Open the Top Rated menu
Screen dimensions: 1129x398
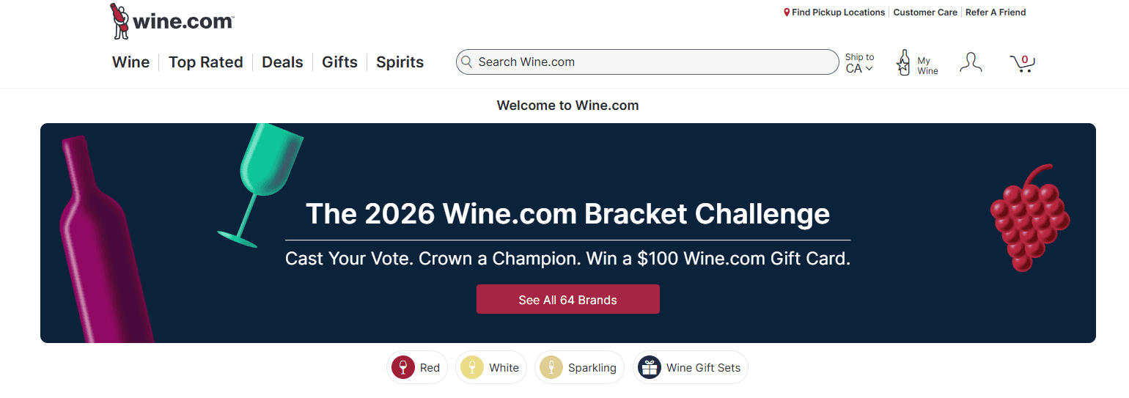(x=205, y=62)
